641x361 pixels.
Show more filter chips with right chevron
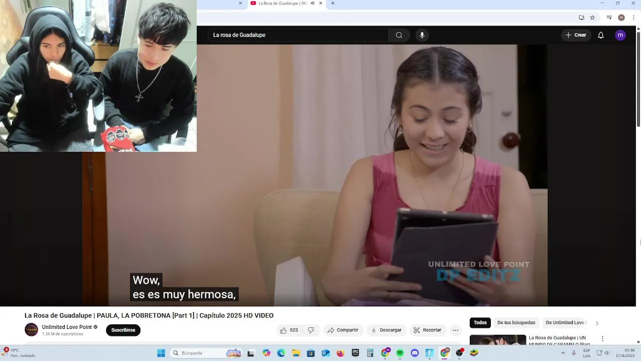point(597,323)
